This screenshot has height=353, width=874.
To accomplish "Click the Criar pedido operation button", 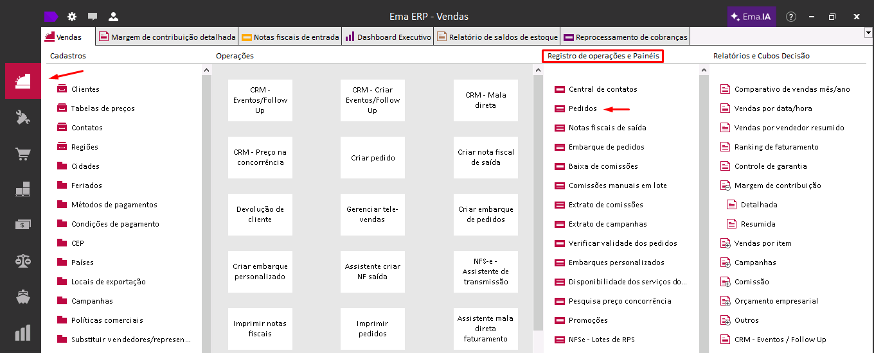I will coord(373,157).
